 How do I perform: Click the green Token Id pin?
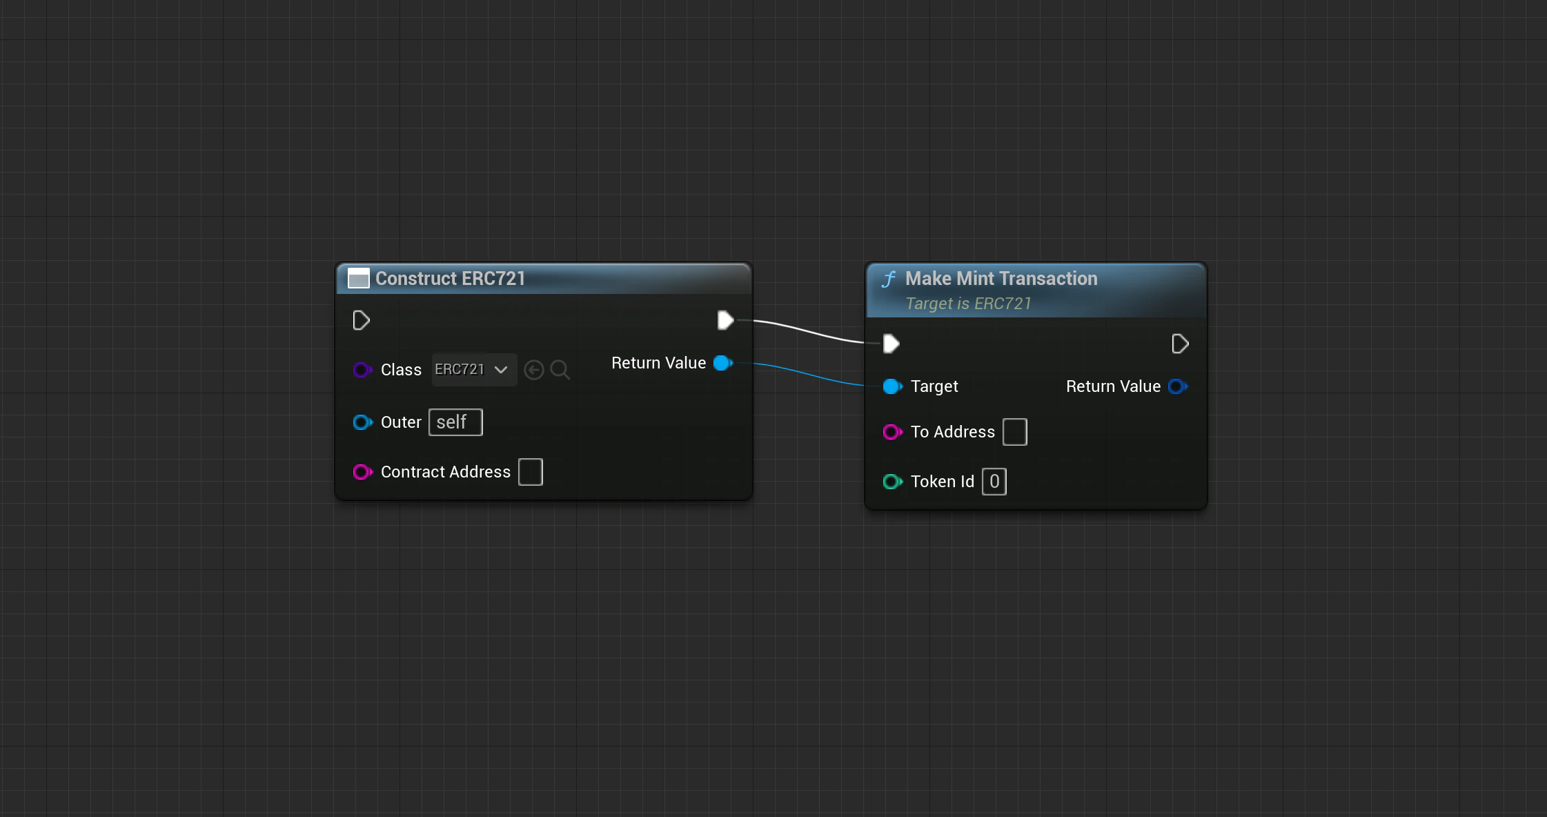[x=892, y=482]
